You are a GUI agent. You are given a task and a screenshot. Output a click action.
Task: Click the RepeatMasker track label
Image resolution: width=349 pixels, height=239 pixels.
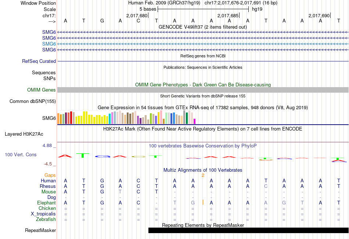pyautogui.click(x=40, y=230)
